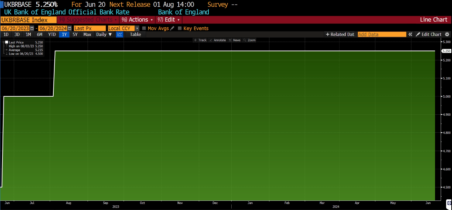Click the Next Release 01 Aug 14:00 text
This screenshot has width=452, height=210.
pos(151,5)
